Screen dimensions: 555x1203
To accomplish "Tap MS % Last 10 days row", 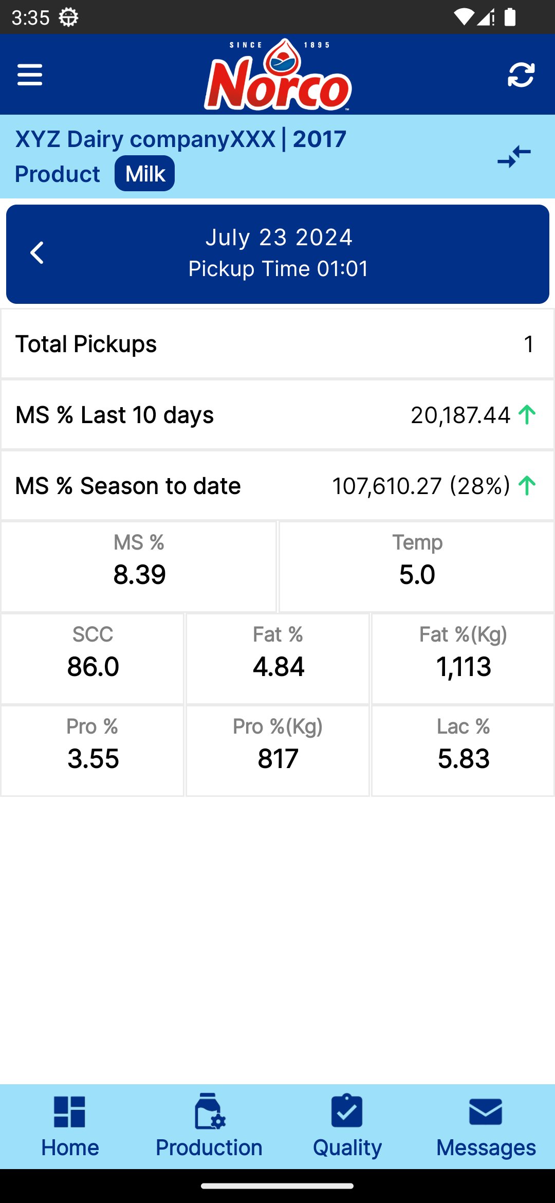I will point(277,415).
